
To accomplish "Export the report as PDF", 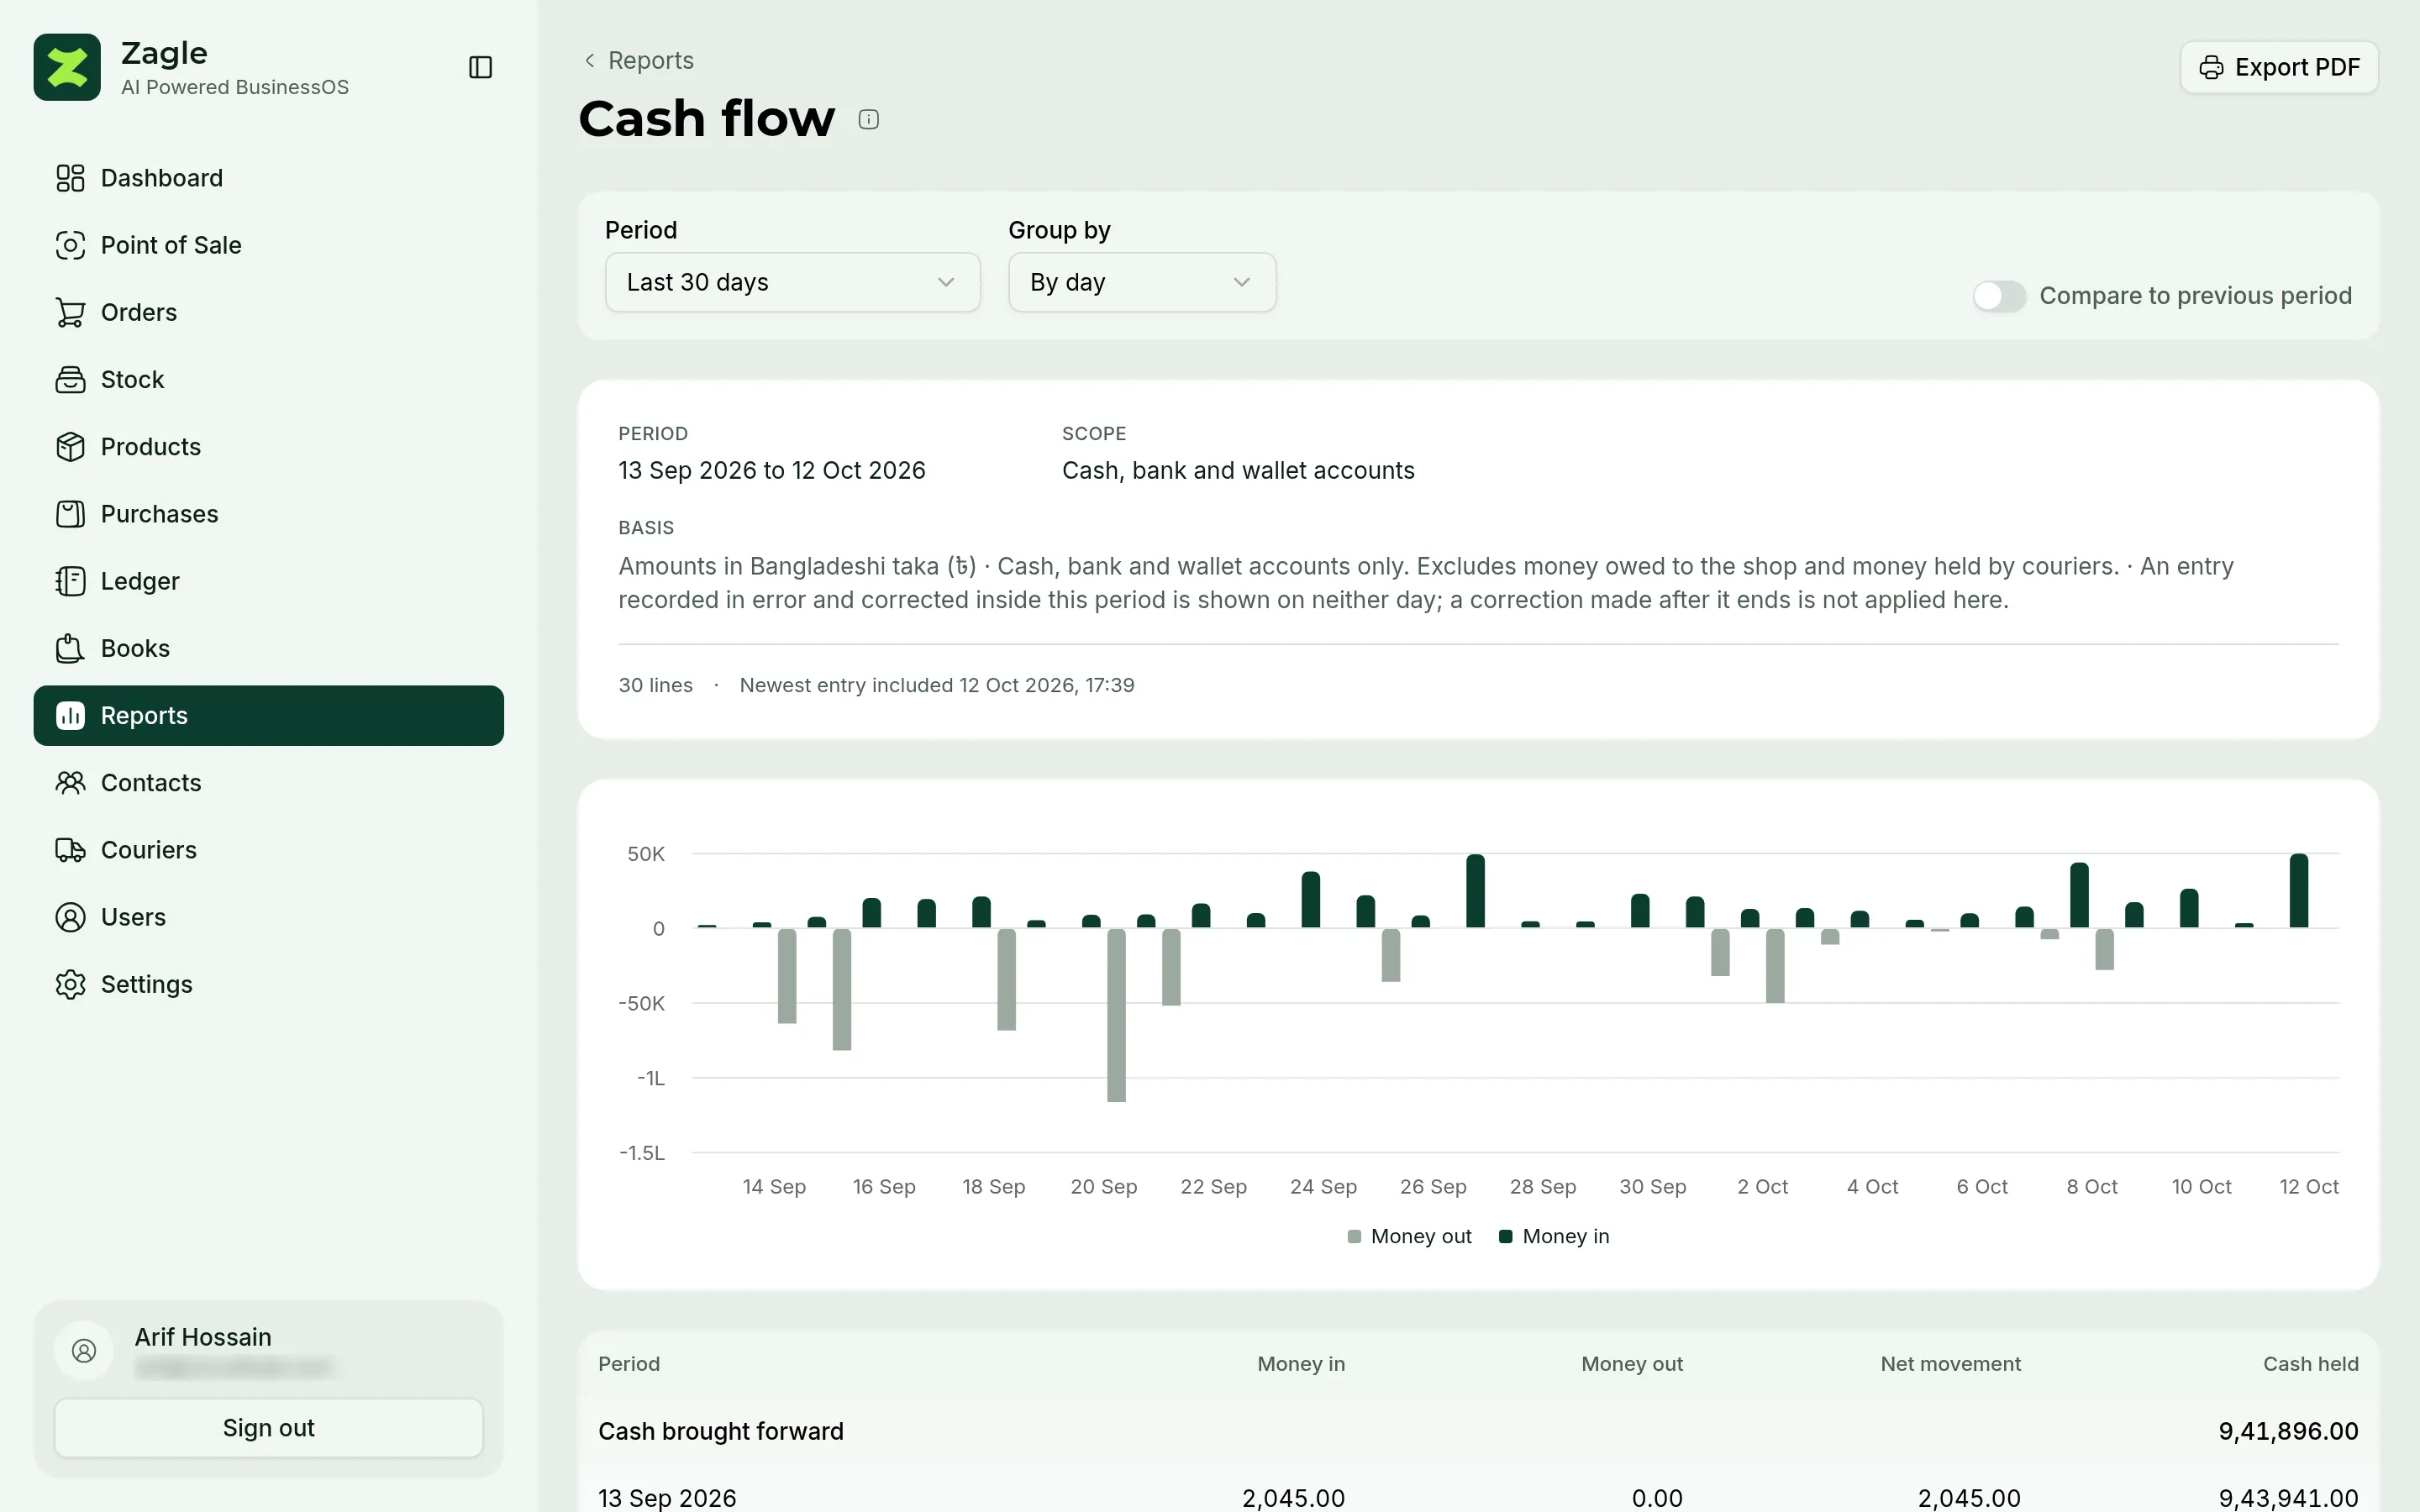I will click(x=2279, y=67).
